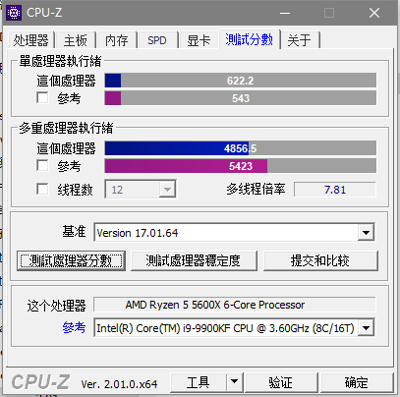Click 提交和比较 button
Image resolution: width=400 pixels, height=397 pixels.
tap(320, 261)
